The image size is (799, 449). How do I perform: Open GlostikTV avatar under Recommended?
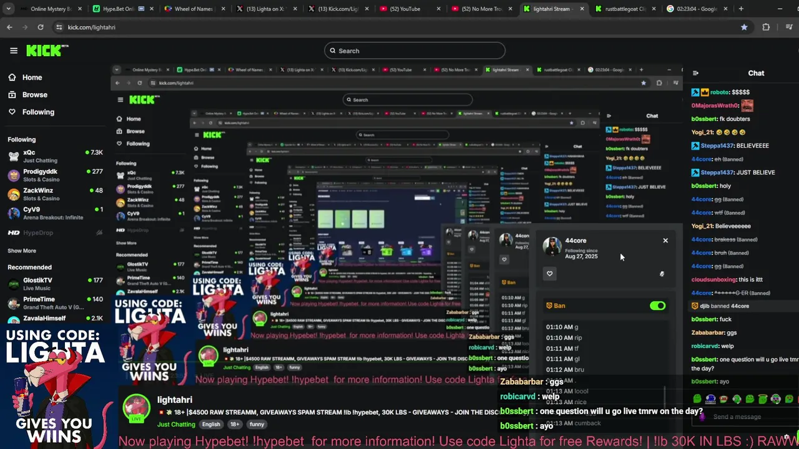pos(14,284)
